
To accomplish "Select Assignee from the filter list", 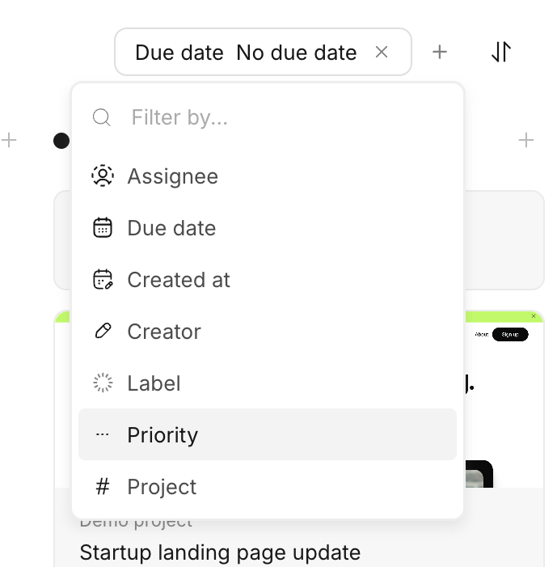I will pyautogui.click(x=172, y=176).
